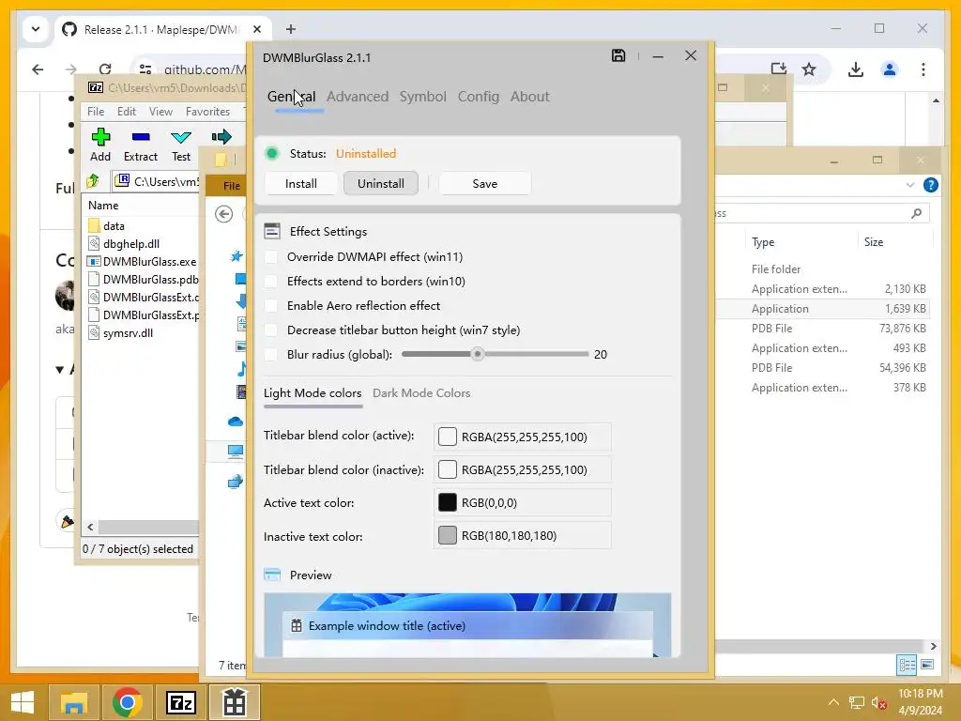The image size is (961, 721).
Task: Open Chrome profile avatar icon
Action: [890, 69]
